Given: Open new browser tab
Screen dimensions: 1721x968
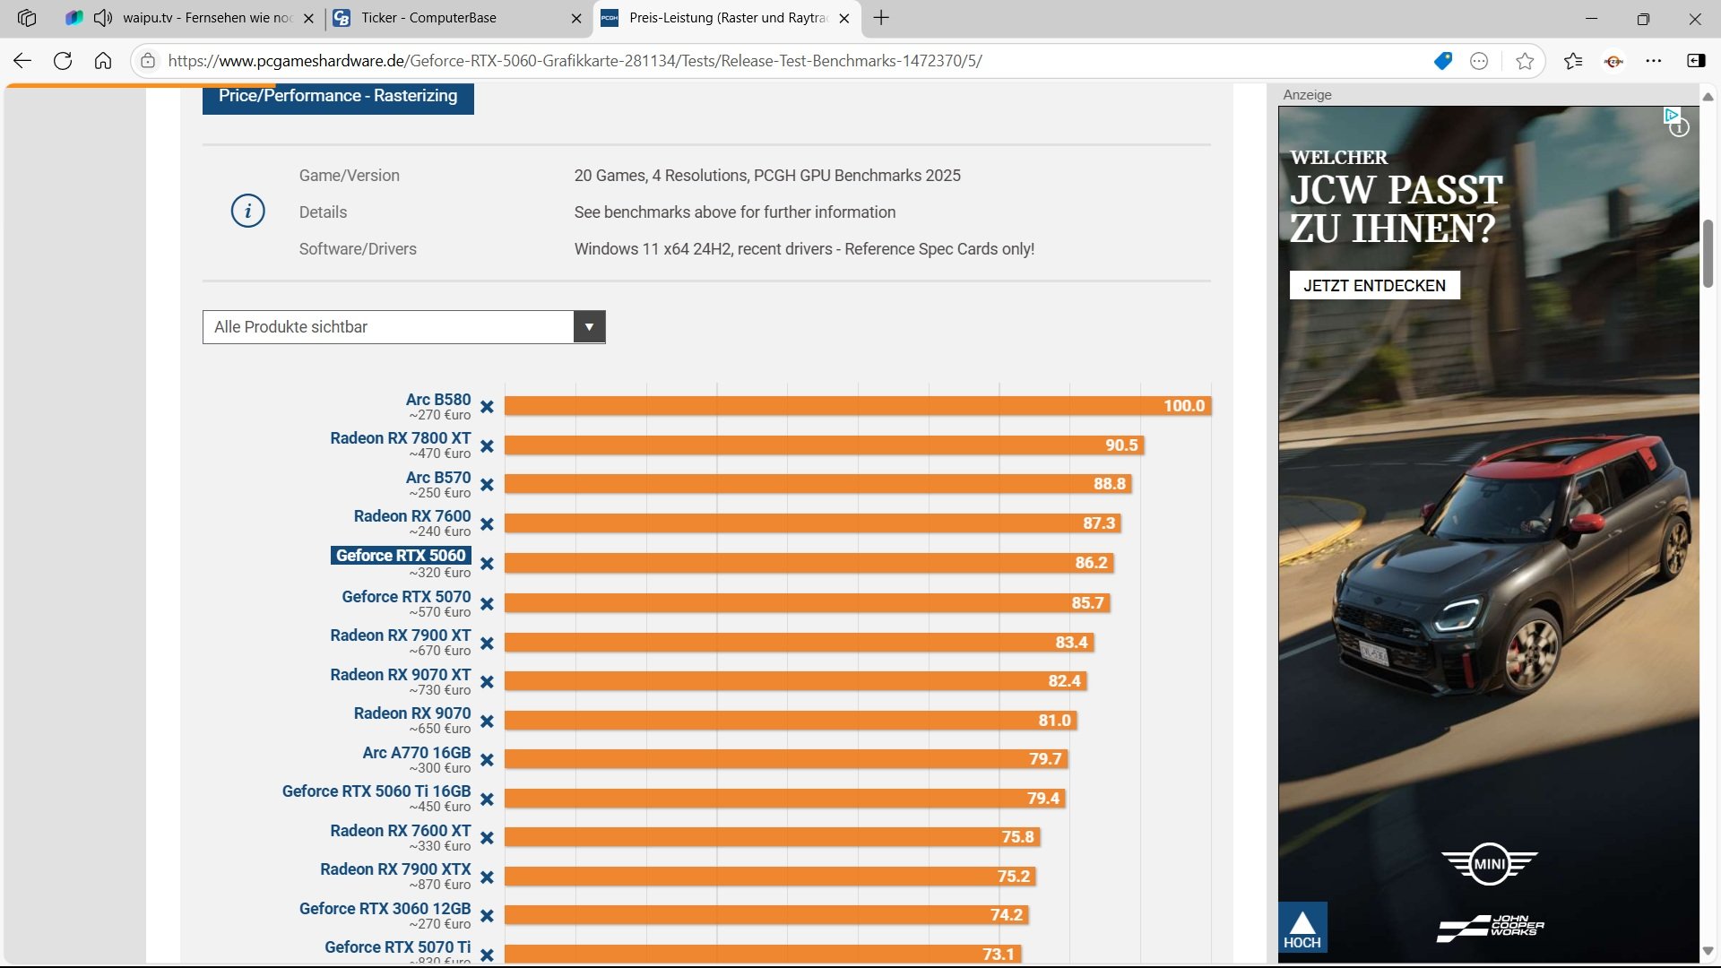Looking at the screenshot, I should (x=881, y=18).
